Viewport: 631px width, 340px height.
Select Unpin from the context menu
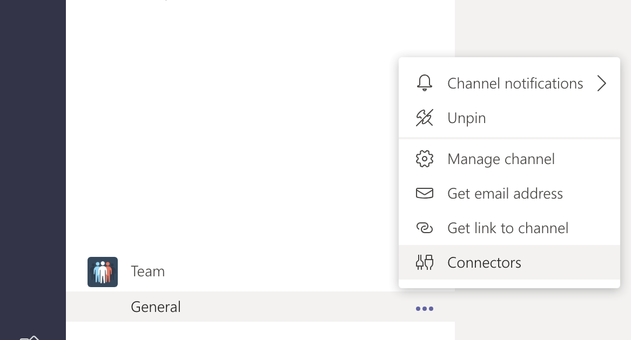(x=509, y=118)
